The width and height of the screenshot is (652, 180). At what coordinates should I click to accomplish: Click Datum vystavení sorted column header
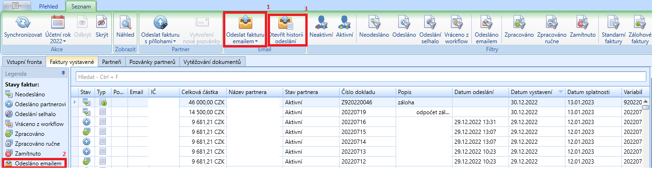537,92
